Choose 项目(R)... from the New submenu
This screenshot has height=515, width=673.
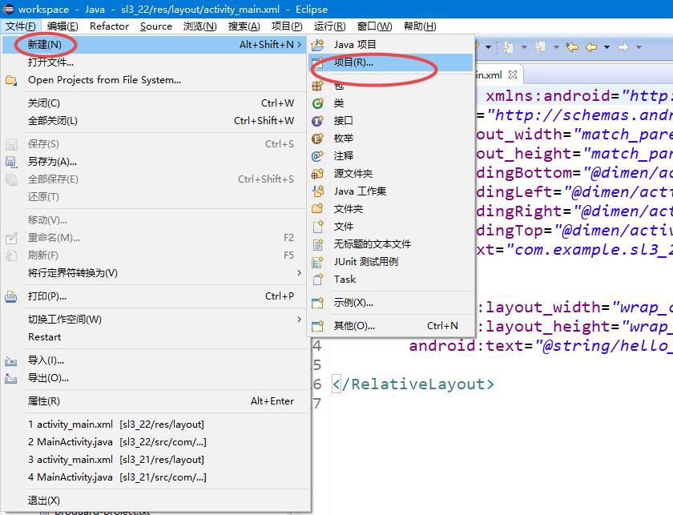click(391, 62)
